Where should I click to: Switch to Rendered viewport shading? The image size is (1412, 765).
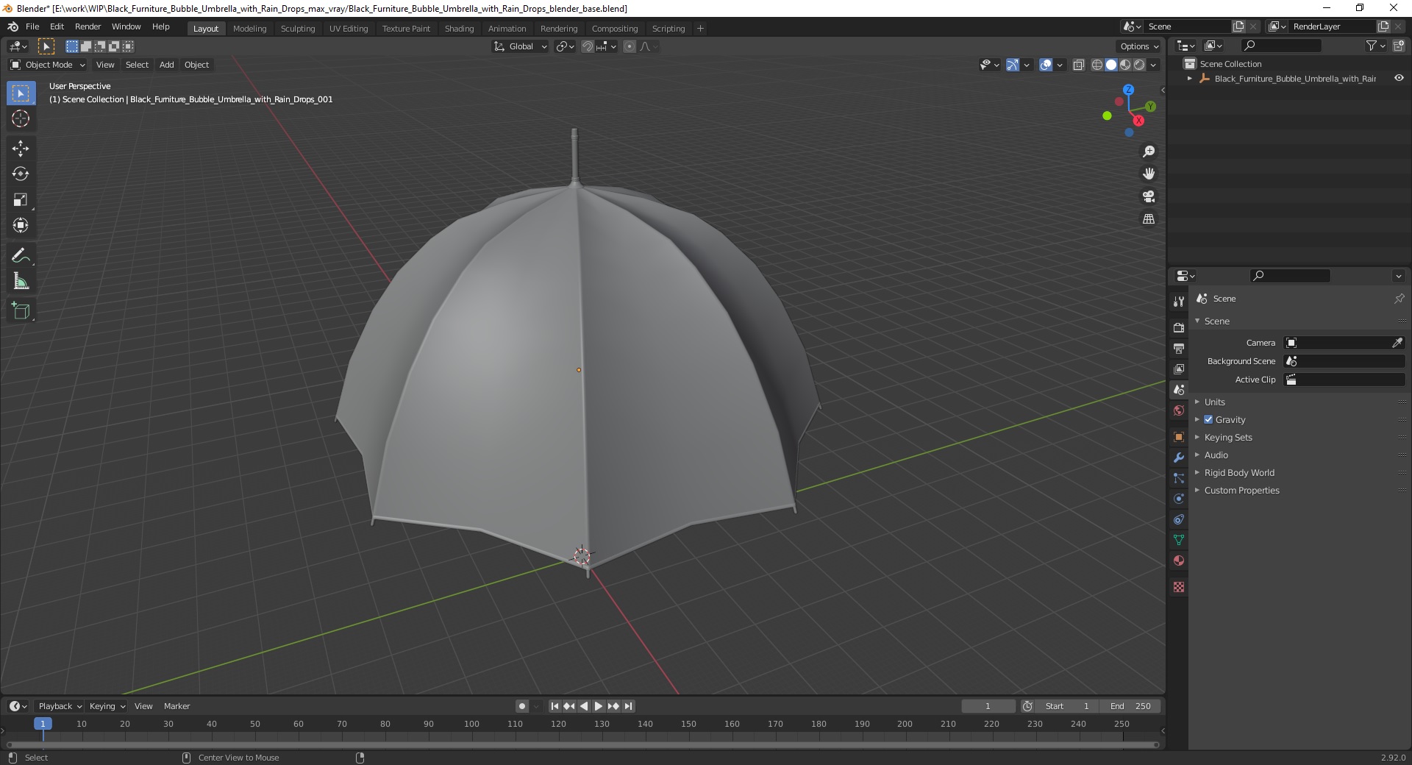pos(1138,65)
